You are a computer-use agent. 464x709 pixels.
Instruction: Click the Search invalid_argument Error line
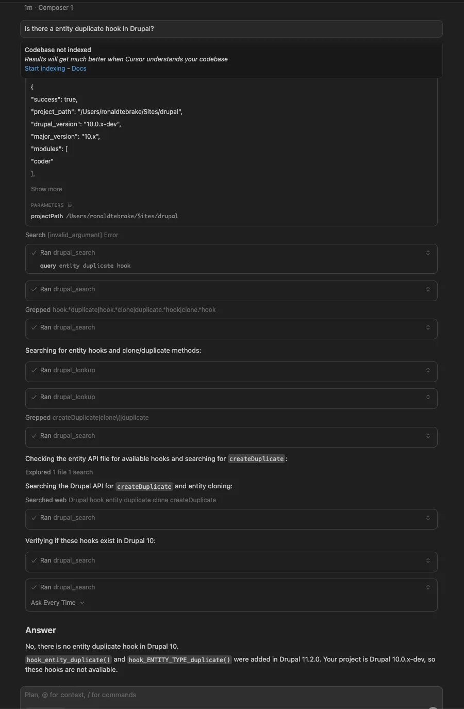72,235
